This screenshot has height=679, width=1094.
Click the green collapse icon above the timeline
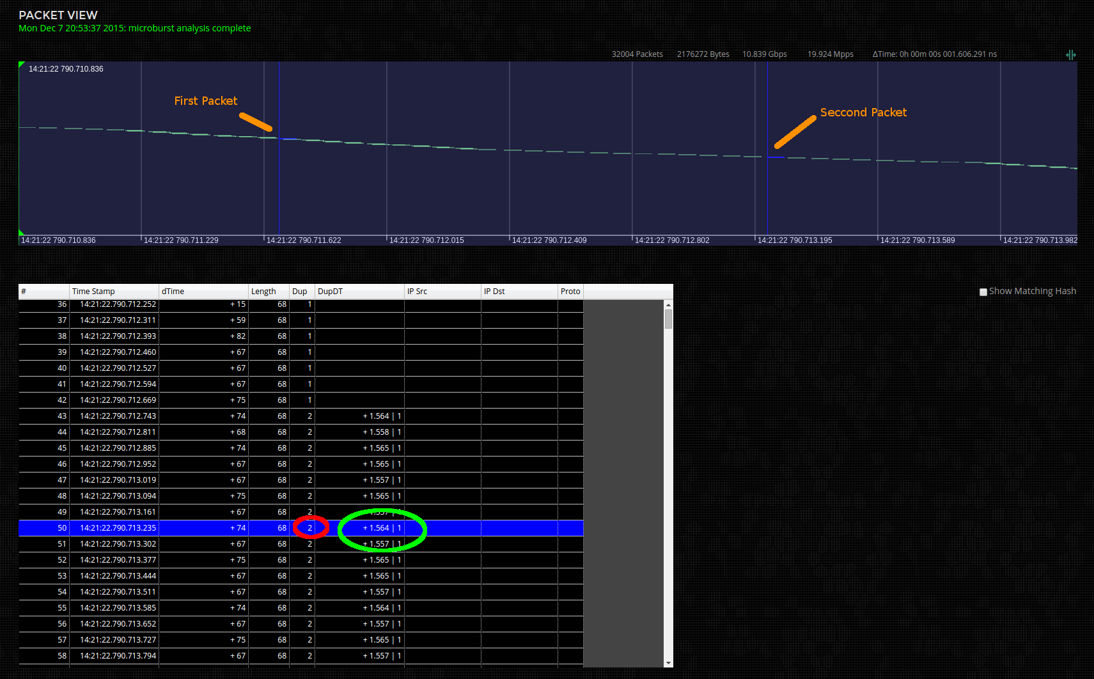(x=1070, y=55)
